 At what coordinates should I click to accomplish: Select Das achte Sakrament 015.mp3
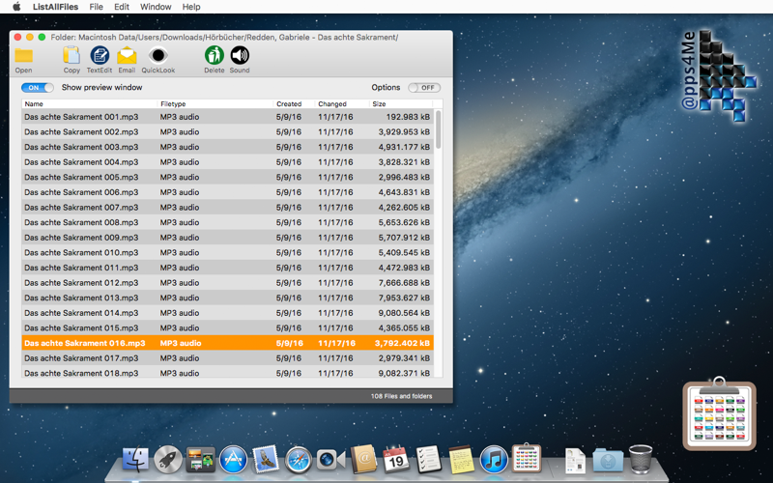pyautogui.click(x=227, y=327)
